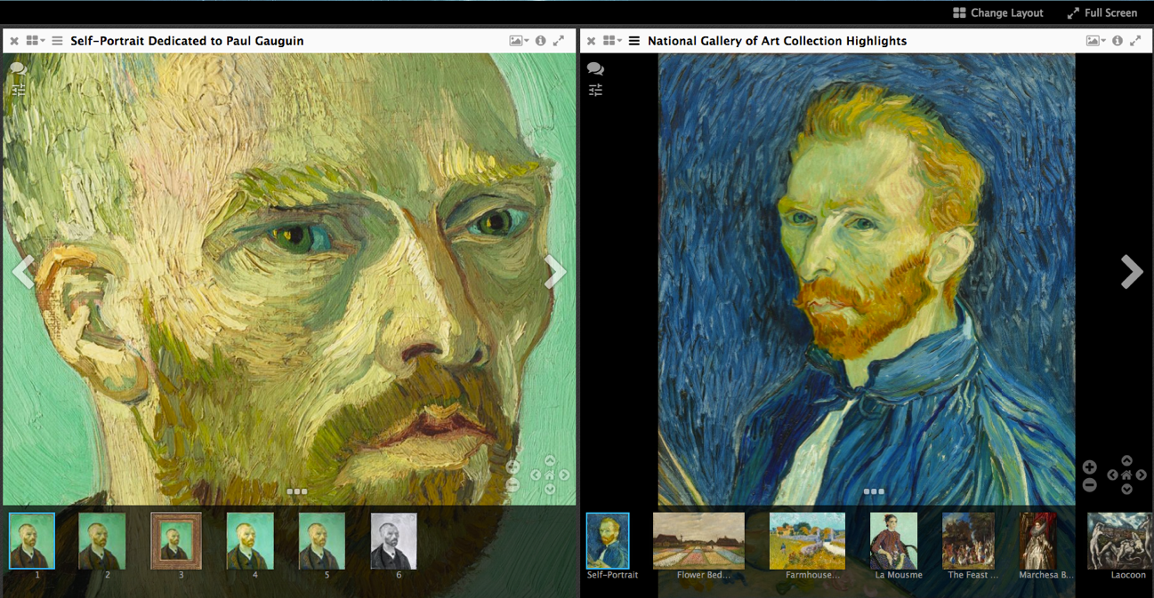
Task: Zoom in on the National Gallery self-portrait
Action: [1090, 467]
